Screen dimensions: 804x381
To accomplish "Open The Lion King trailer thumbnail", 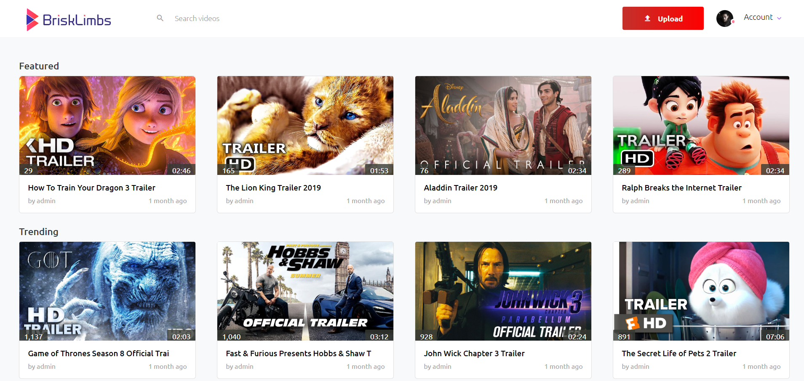I will click(305, 125).
